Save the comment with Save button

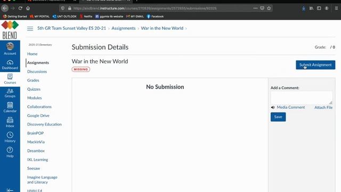point(278,117)
